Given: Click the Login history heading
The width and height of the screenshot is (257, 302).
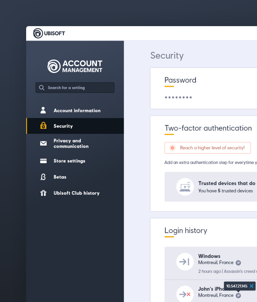Looking at the screenshot, I should pyautogui.click(x=186, y=231).
